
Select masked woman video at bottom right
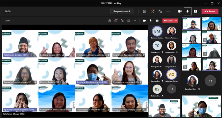click(201, 106)
